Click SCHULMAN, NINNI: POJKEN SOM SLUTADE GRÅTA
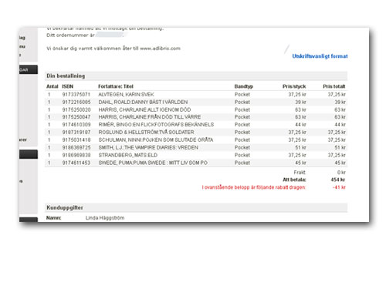The height and width of the screenshot is (289, 386). tap(156, 139)
